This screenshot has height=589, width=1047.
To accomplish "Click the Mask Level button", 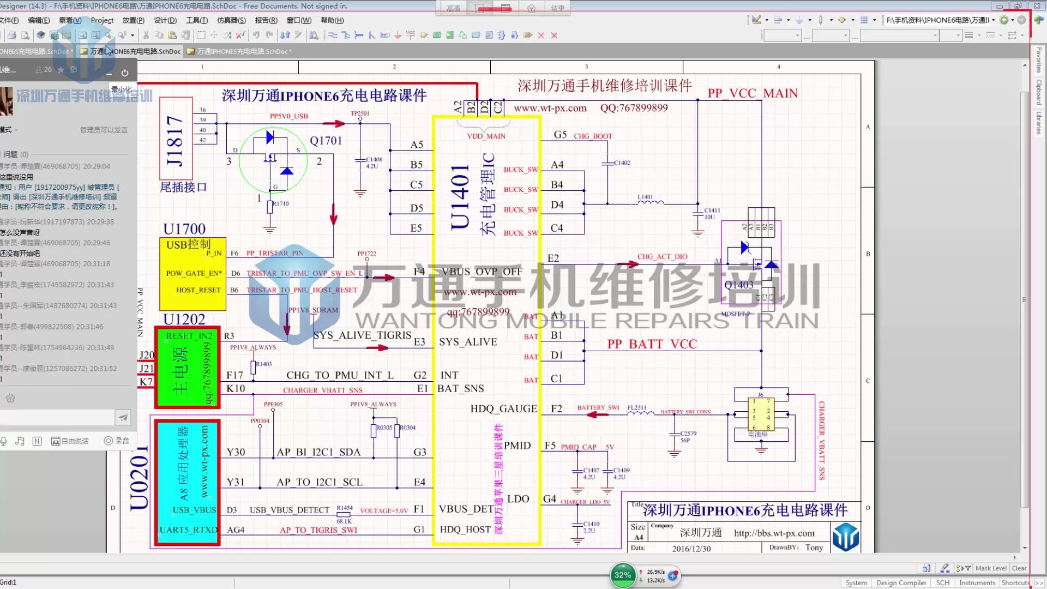I will [991, 568].
